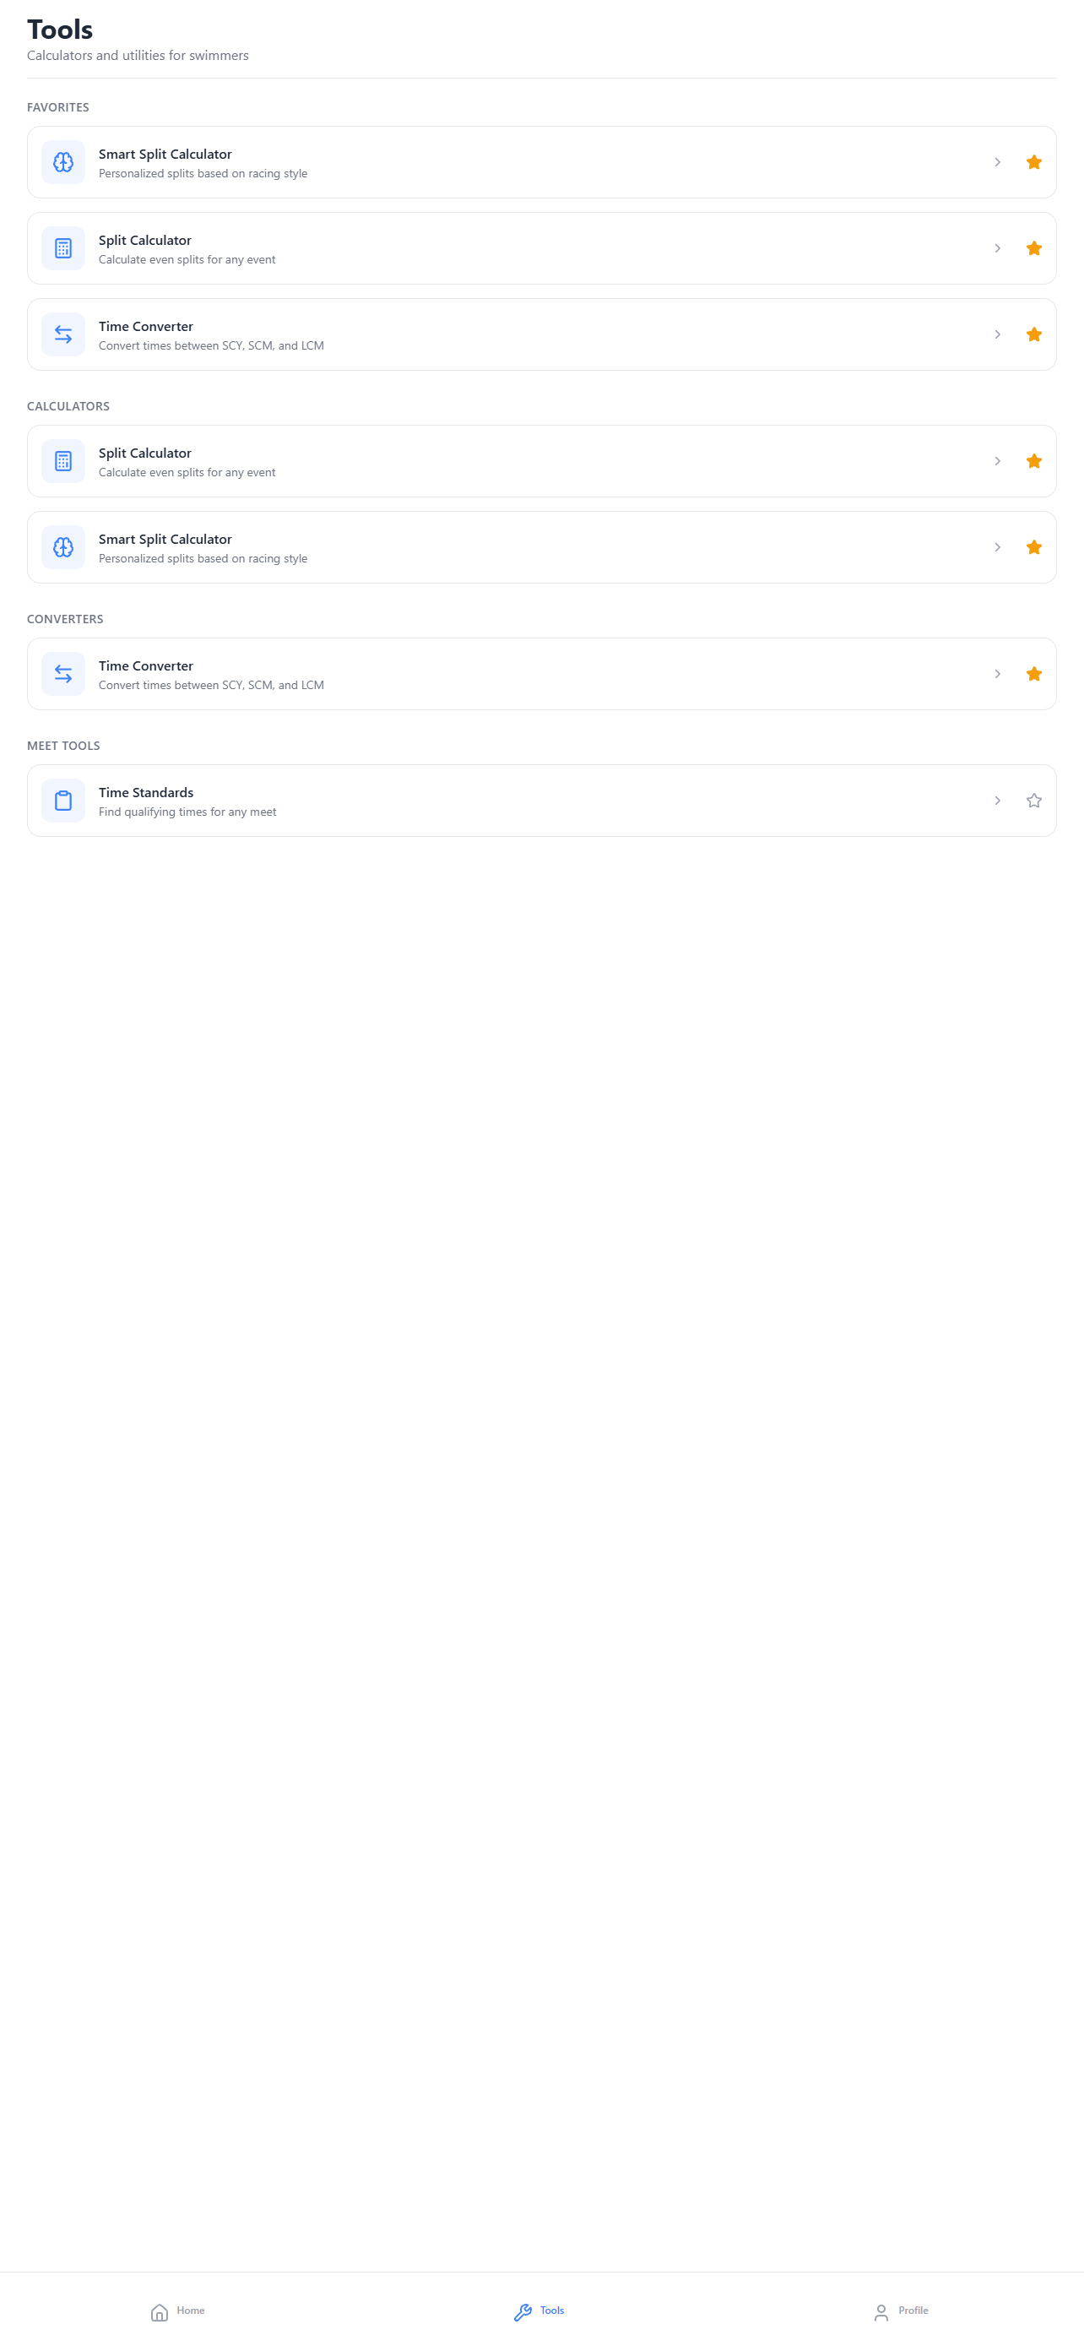Click 'Personalized splits based on racing style' under Calculators
1084x2346 pixels.
point(203,558)
